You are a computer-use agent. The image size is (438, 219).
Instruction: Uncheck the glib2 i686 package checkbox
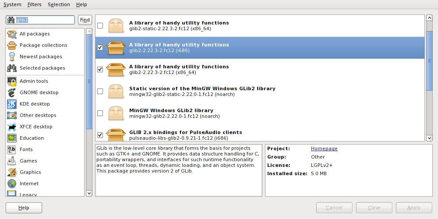[x=100, y=48]
